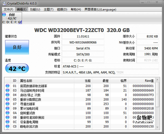Viewport: 164px width, 134px height.
Task: Select row 设备通电周期
Action: (x=80, y=122)
